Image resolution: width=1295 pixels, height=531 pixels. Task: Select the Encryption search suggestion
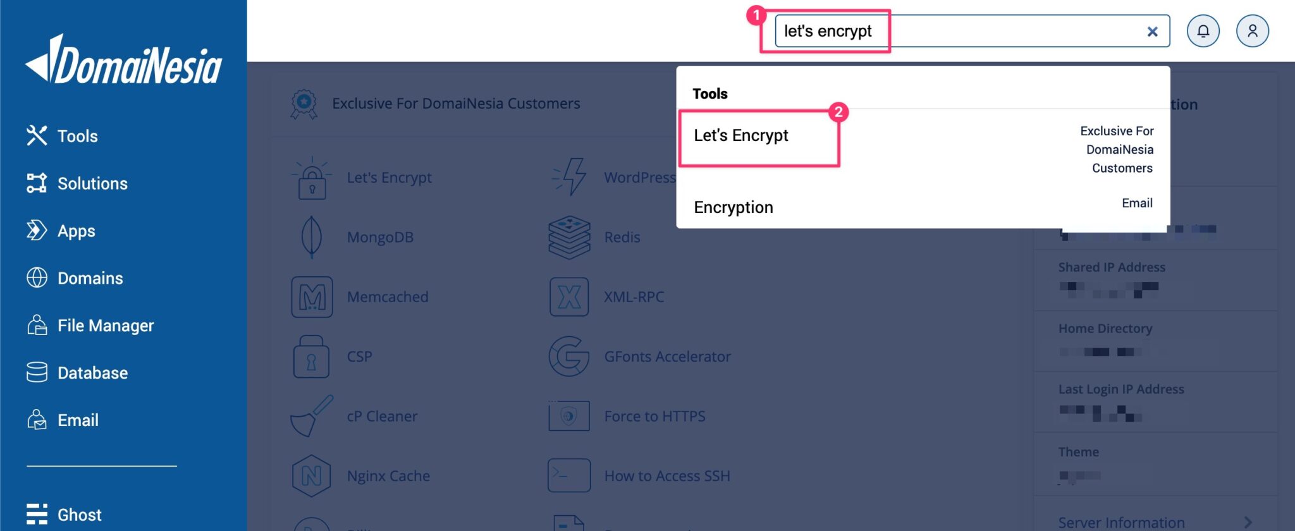(x=733, y=207)
